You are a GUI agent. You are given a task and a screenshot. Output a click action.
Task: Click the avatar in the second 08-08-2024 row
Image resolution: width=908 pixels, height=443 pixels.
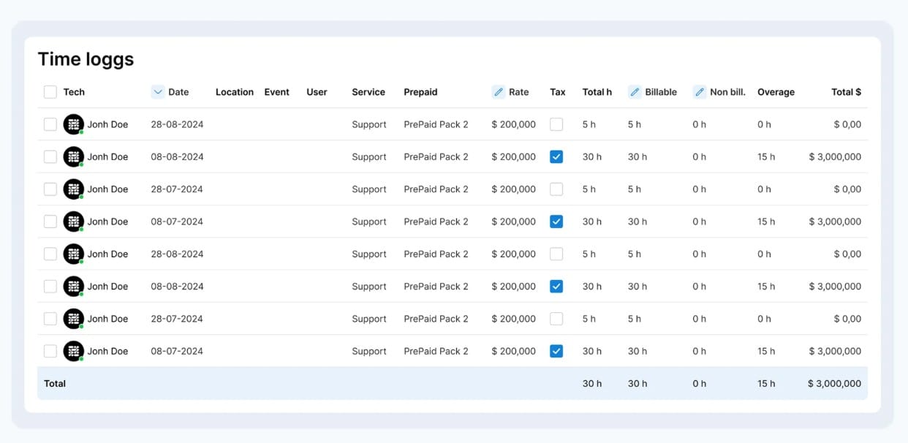tap(74, 286)
